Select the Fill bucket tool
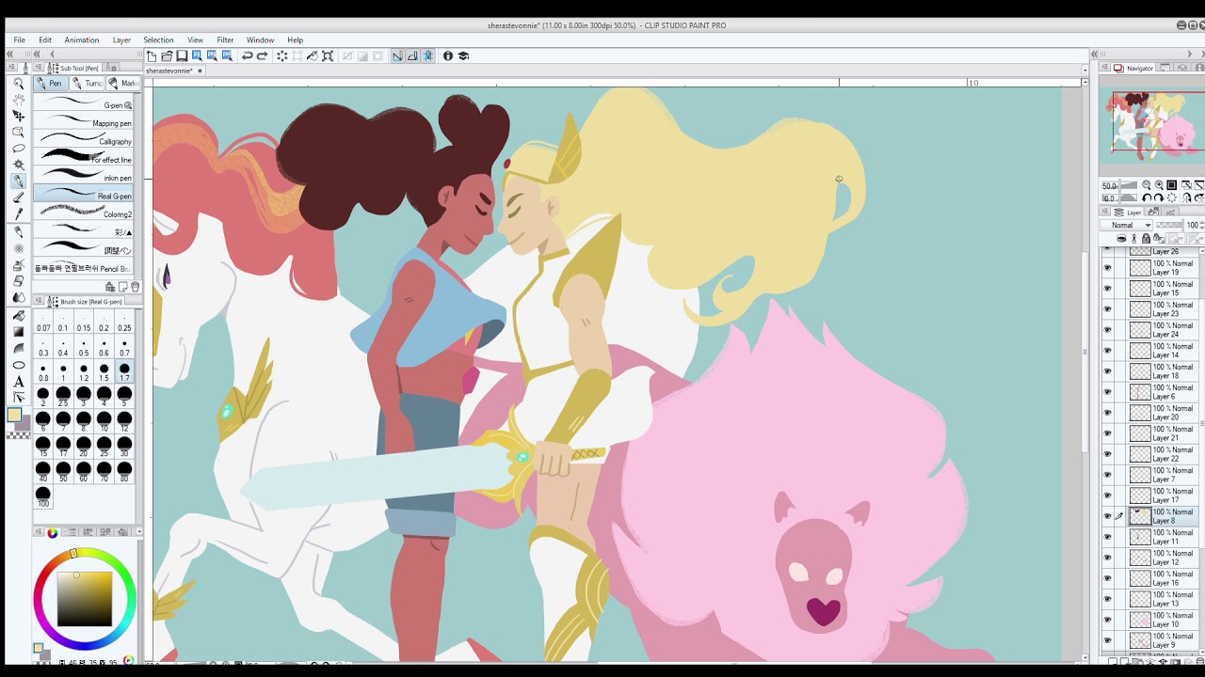Image resolution: width=1205 pixels, height=677 pixels. pyautogui.click(x=18, y=316)
